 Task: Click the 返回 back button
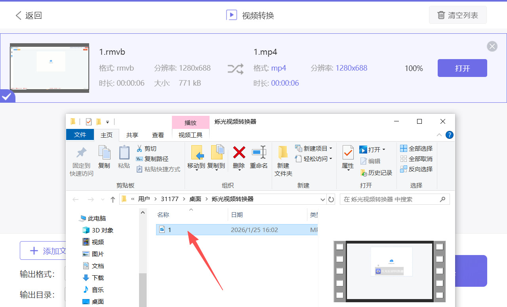pos(28,15)
